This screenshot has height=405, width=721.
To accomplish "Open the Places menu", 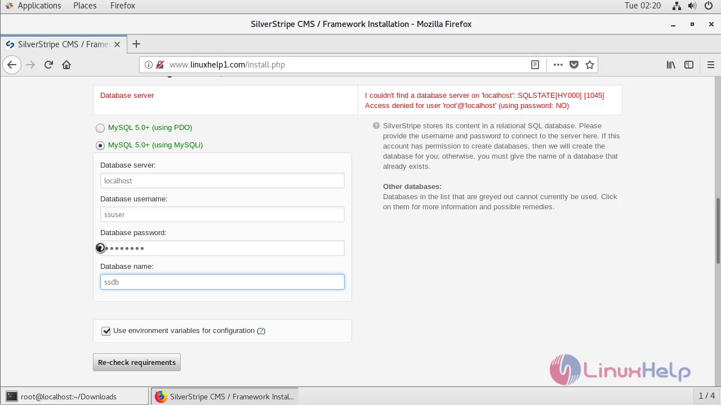I will click(84, 6).
